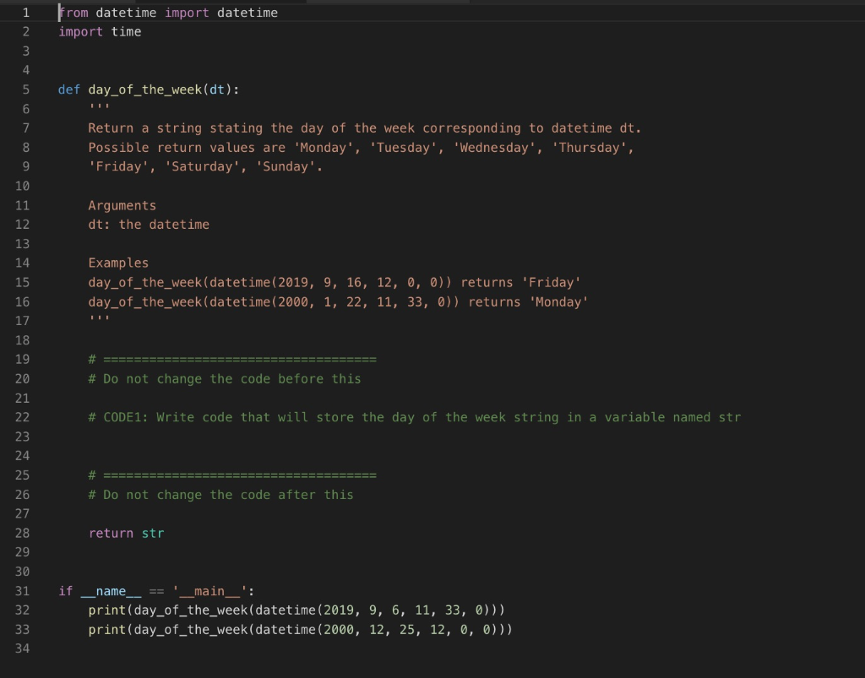
Task: Click the 'return' keyword on line 28
Action: click(111, 534)
